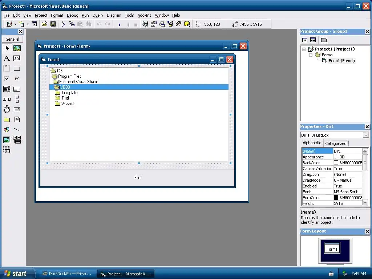Click Add Standard EXE Project toolbar icon
This screenshot has height=279, width=372.
[x=9, y=24]
